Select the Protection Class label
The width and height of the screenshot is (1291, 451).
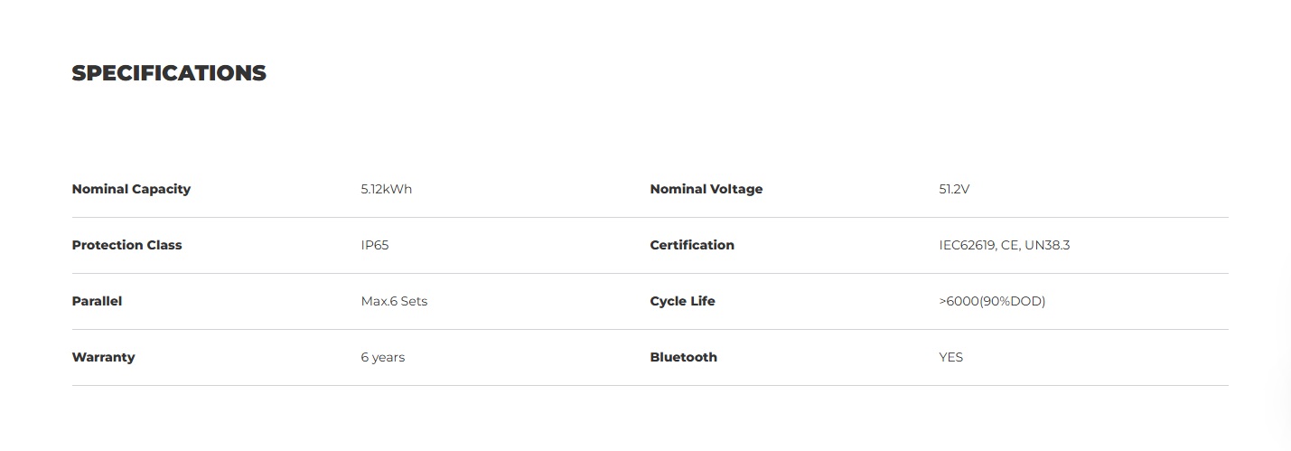click(126, 245)
